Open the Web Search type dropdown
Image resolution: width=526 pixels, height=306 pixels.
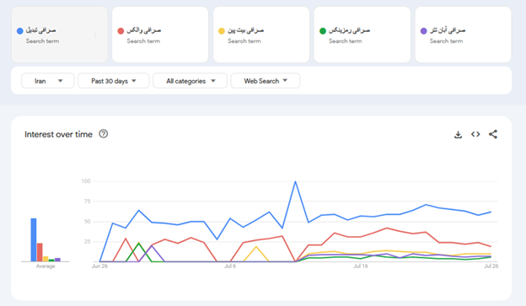pos(266,81)
